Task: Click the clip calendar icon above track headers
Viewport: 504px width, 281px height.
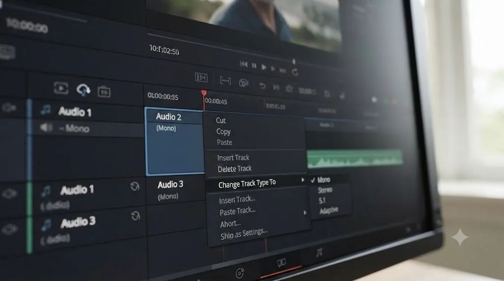Action: tap(104, 92)
